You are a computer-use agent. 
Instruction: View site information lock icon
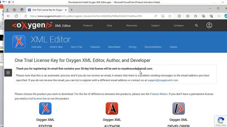pos(26,16)
